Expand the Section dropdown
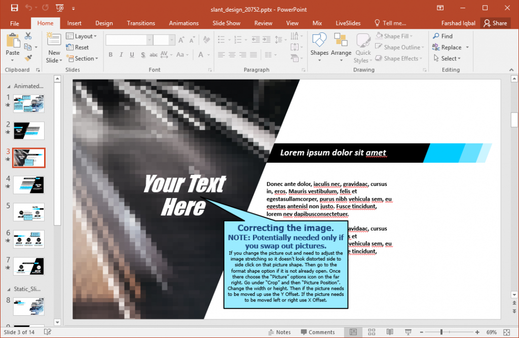This screenshot has width=519, height=338. click(x=83, y=58)
